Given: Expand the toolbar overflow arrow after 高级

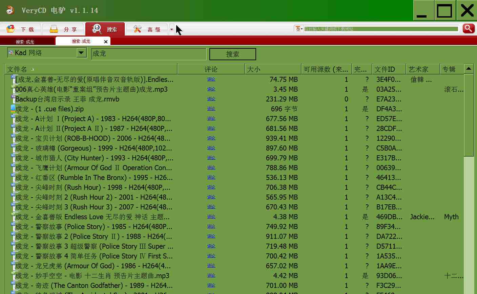Looking at the screenshot, I should 171,29.
